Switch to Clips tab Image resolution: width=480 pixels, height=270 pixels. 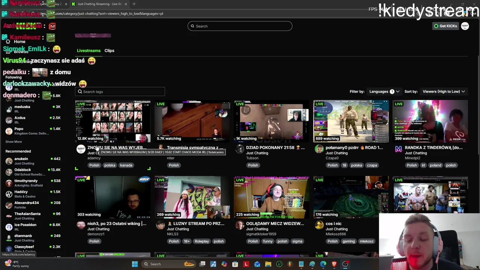pos(109,51)
